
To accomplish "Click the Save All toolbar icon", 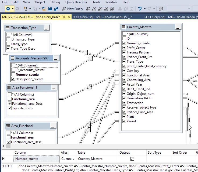I will click(x=56, y=9).
